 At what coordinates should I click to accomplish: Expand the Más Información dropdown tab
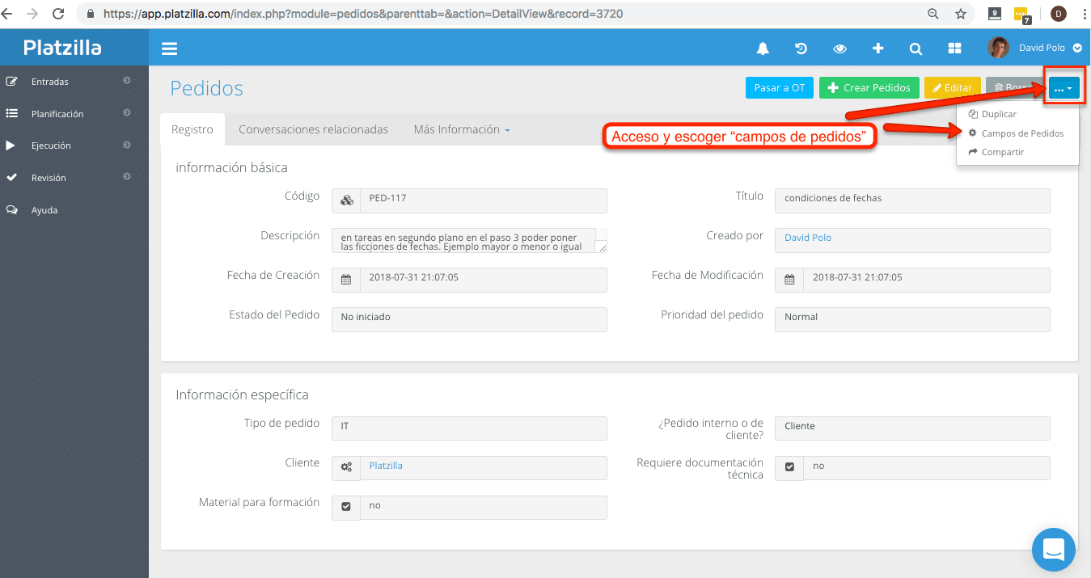(x=462, y=129)
